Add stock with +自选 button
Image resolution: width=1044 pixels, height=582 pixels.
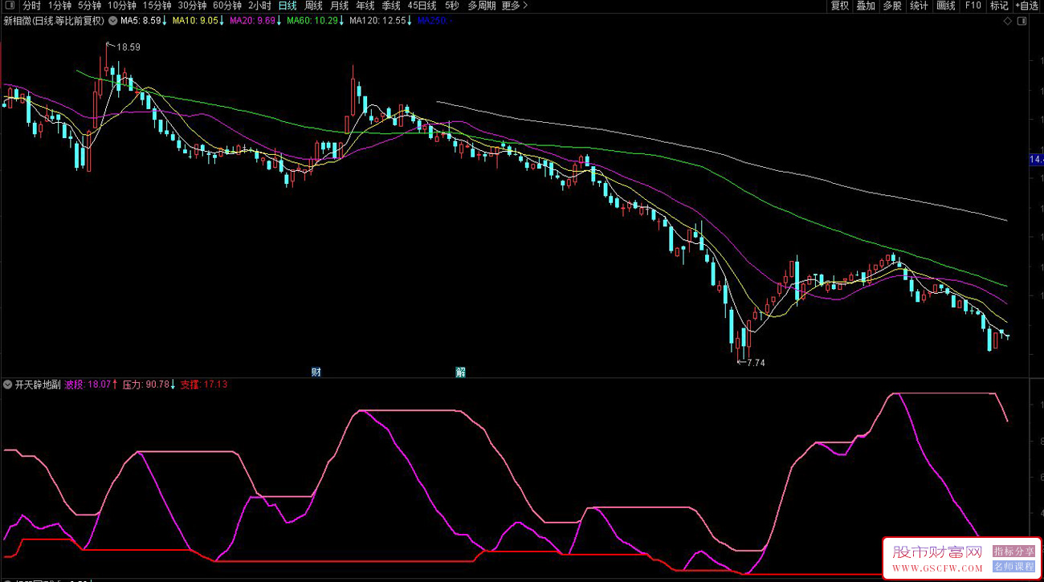[1027, 6]
